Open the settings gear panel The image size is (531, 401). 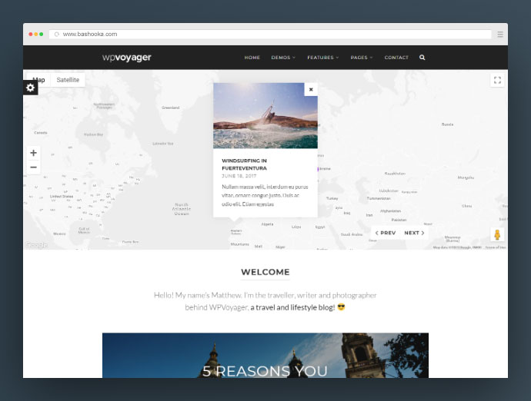[x=30, y=88]
